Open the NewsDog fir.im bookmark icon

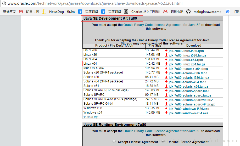[44, 12]
